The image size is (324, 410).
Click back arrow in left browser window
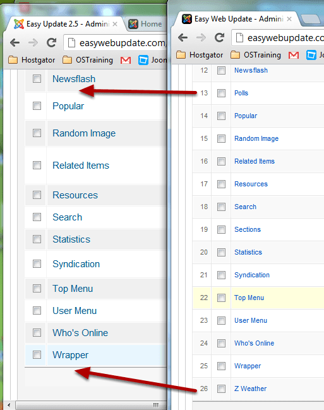pyautogui.click(x=15, y=42)
